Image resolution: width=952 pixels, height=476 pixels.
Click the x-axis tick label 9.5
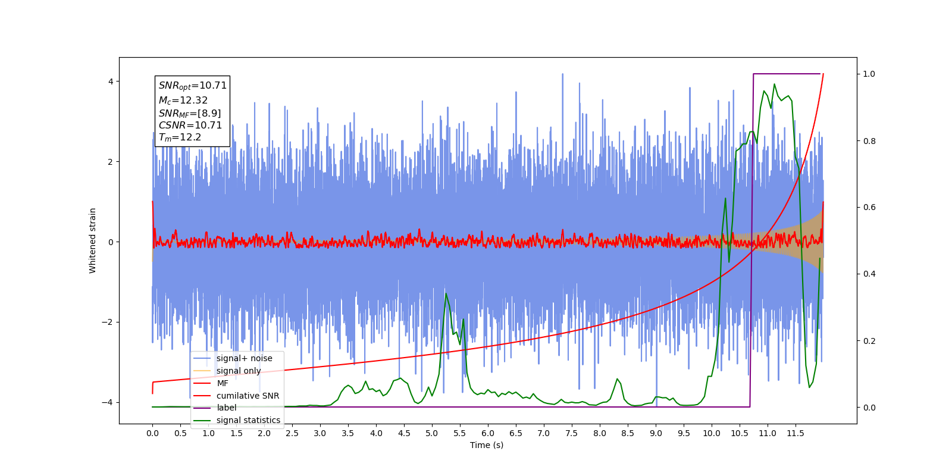tap(684, 433)
